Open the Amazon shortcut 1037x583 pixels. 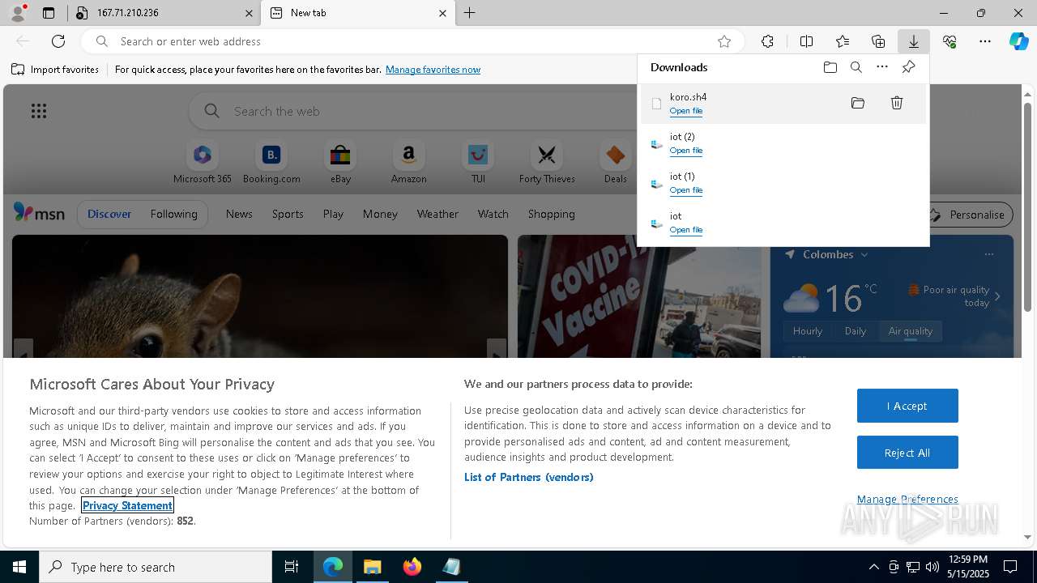coord(408,162)
